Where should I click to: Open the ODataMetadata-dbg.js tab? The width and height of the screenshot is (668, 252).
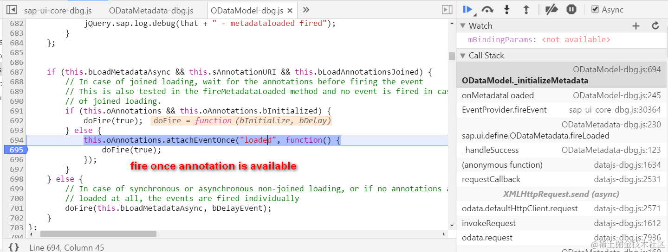[151, 10]
